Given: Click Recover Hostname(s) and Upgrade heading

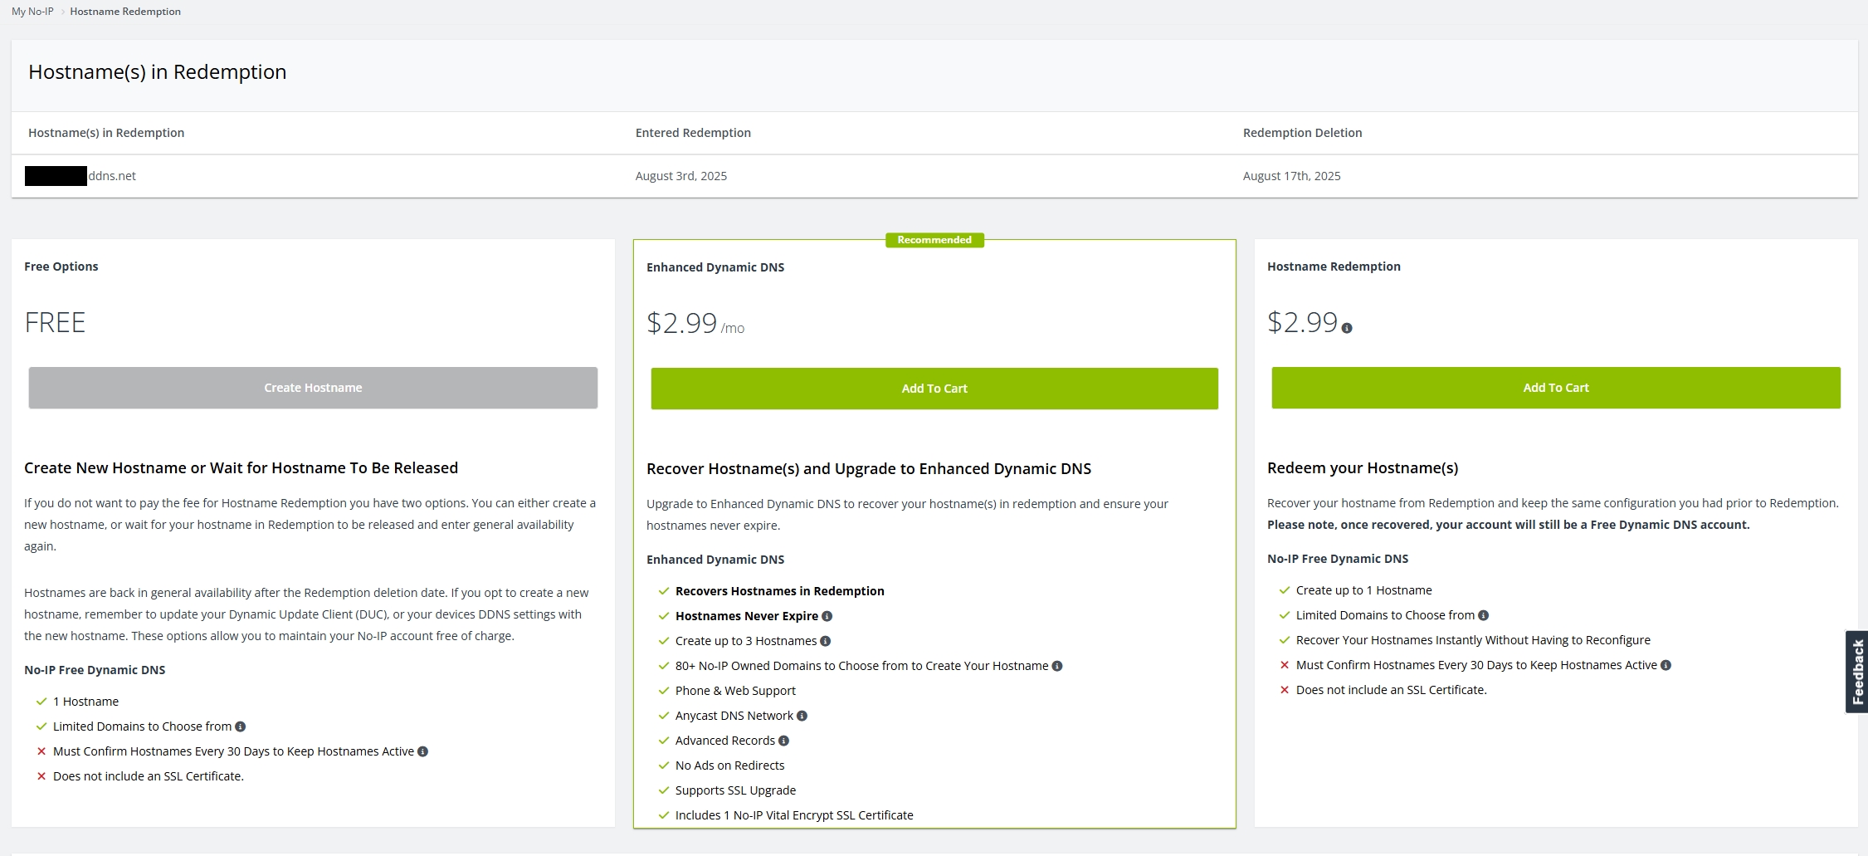Looking at the screenshot, I should click(869, 469).
